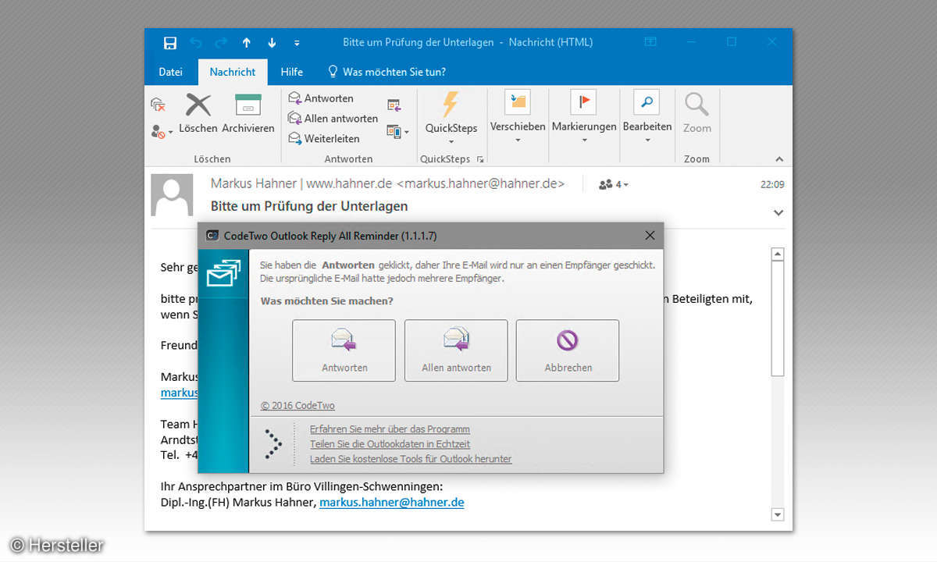Open the junk email blocker dropdown
This screenshot has height=562, width=937.
tap(162, 132)
